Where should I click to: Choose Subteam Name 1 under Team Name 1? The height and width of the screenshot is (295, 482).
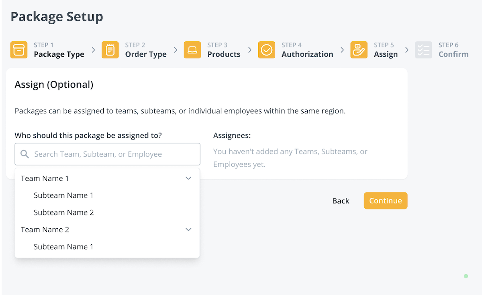[63, 195]
